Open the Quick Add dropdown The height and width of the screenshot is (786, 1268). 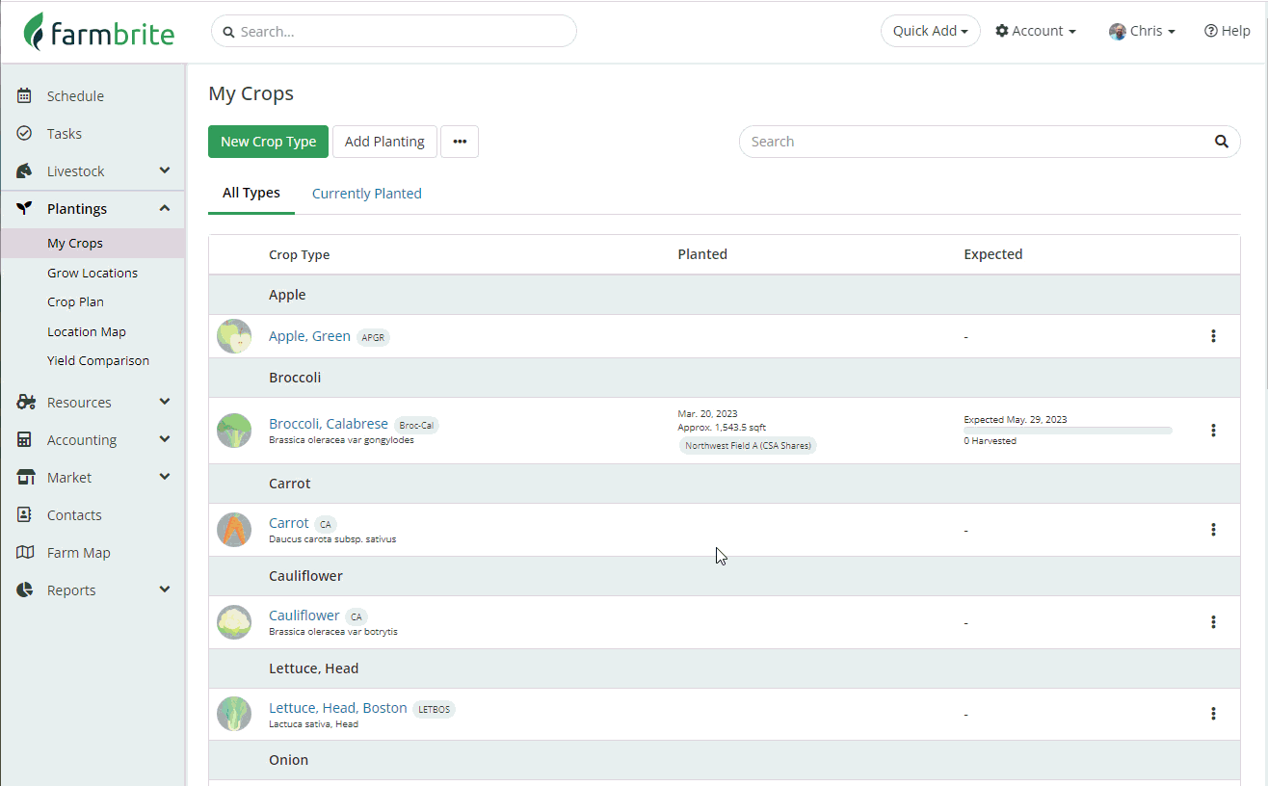coord(930,31)
